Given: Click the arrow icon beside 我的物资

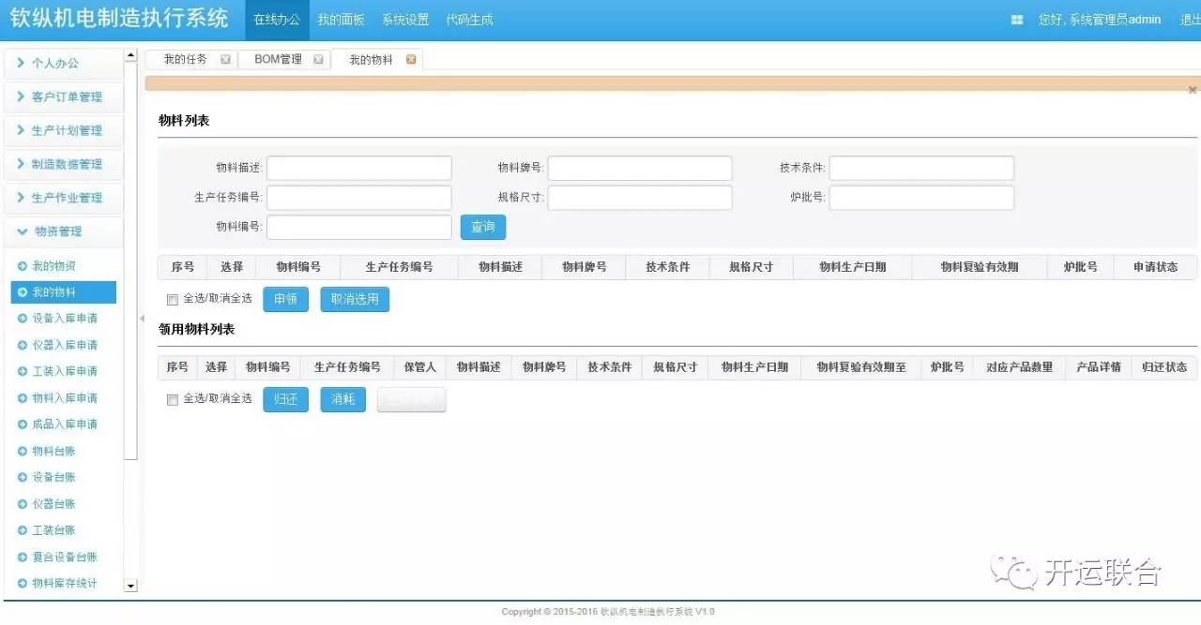Looking at the screenshot, I should [x=23, y=266].
